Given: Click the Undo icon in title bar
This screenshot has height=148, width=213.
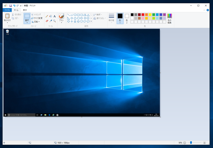Looking at the screenshot, I should pyautogui.click(x=14, y=6).
